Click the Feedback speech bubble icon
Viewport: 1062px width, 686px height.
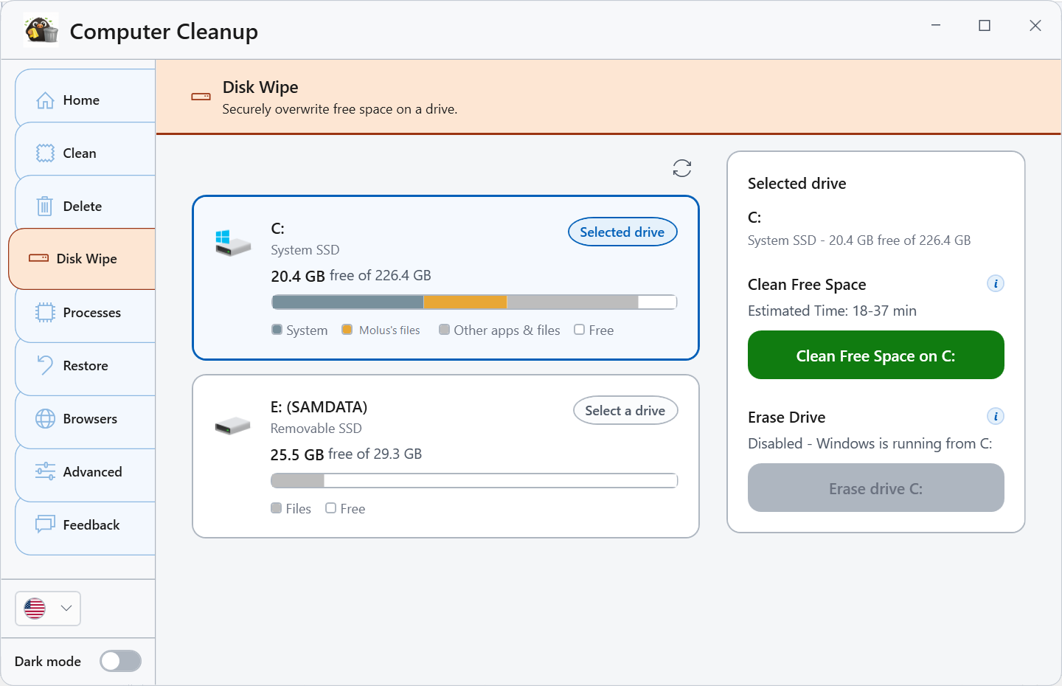45,524
